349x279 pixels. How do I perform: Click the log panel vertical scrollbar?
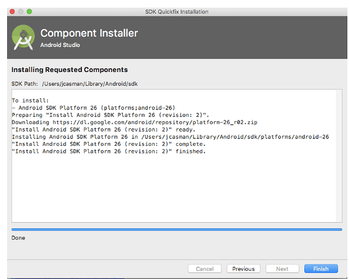click(x=339, y=156)
